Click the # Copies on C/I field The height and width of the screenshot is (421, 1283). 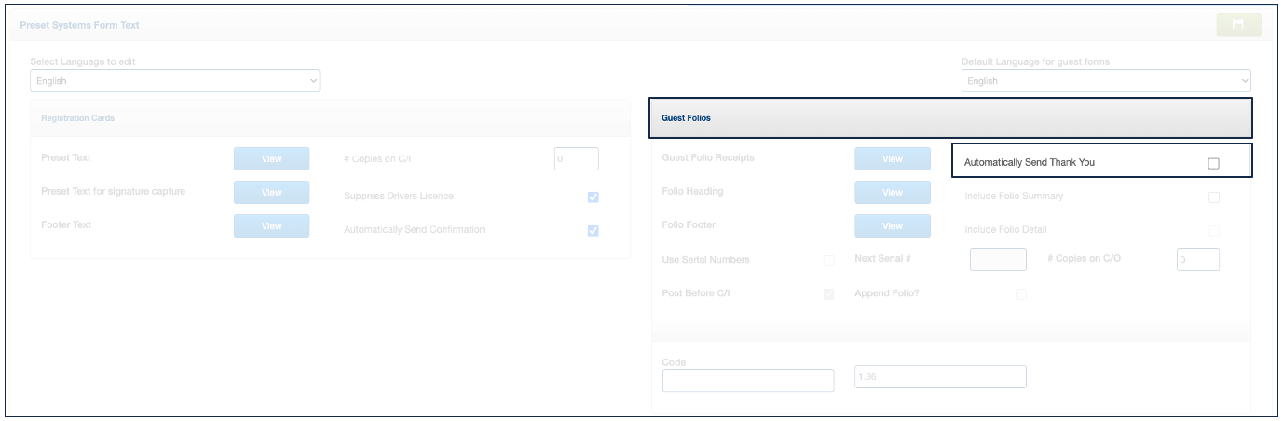pos(576,159)
